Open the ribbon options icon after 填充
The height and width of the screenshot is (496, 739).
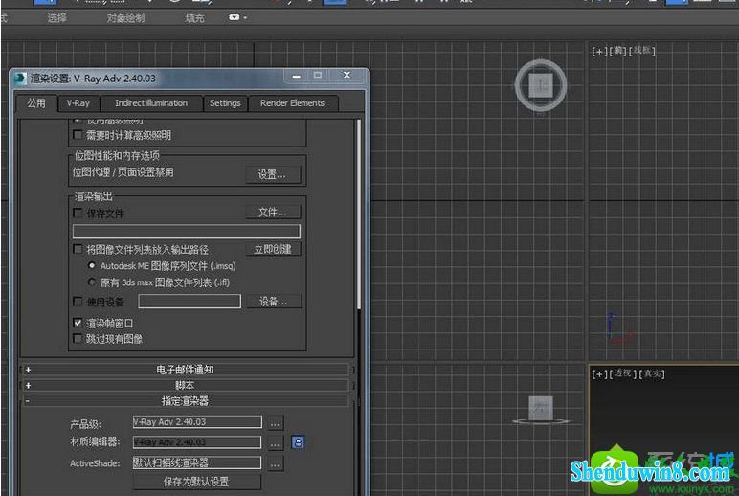237,18
